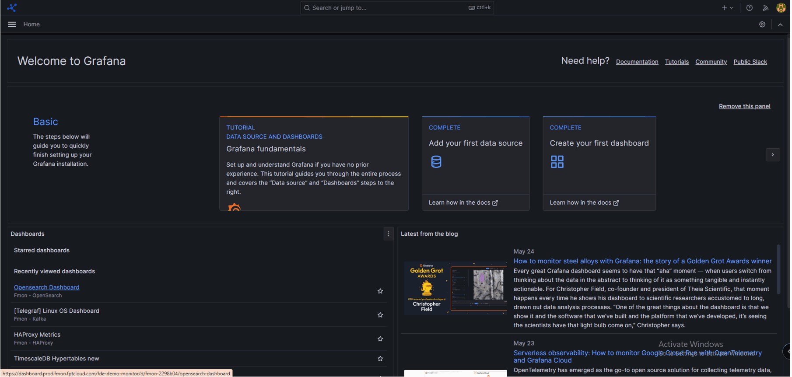The width and height of the screenshot is (792, 377).
Task: Click the Home breadcrumb
Action: (32, 24)
